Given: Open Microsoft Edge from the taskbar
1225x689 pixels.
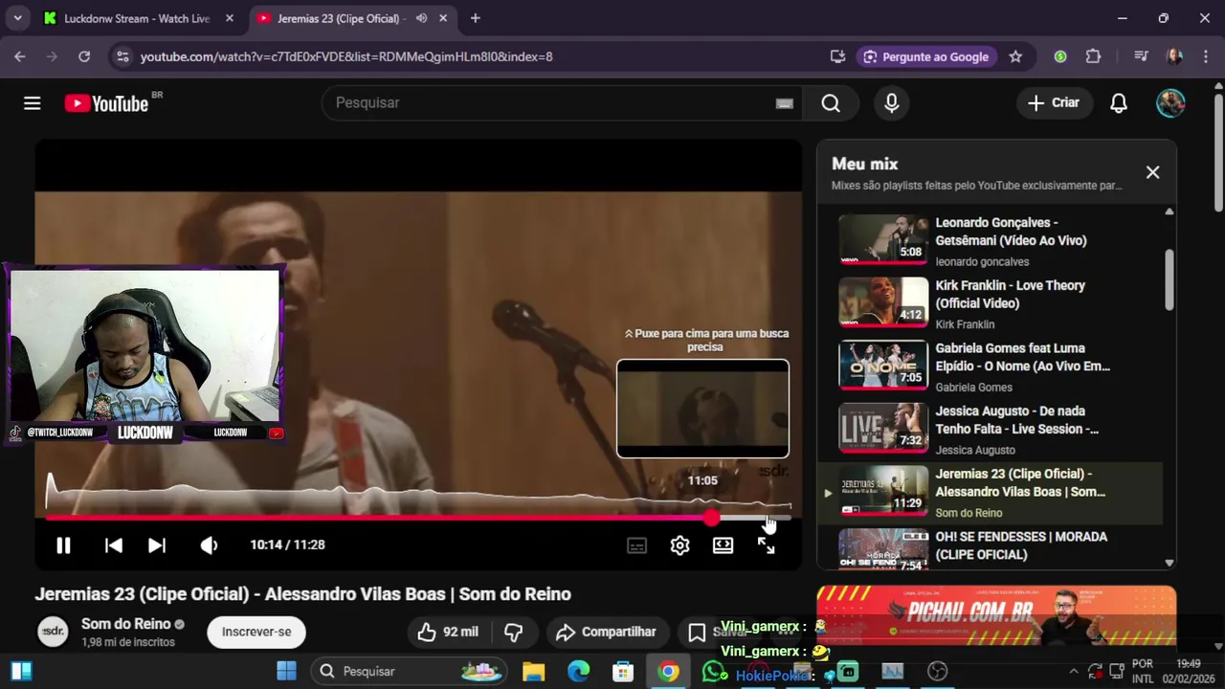Looking at the screenshot, I should coord(578,671).
